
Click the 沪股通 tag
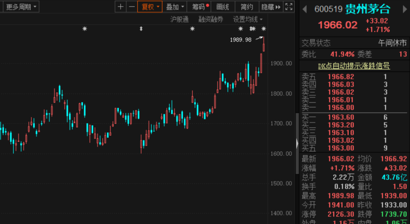tap(180, 19)
